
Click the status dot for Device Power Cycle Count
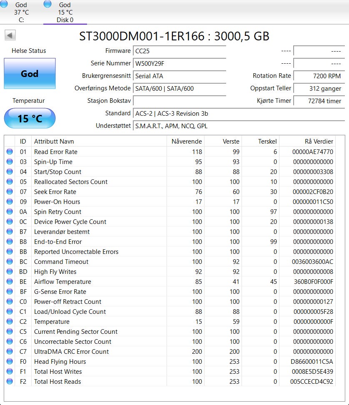tap(10, 221)
